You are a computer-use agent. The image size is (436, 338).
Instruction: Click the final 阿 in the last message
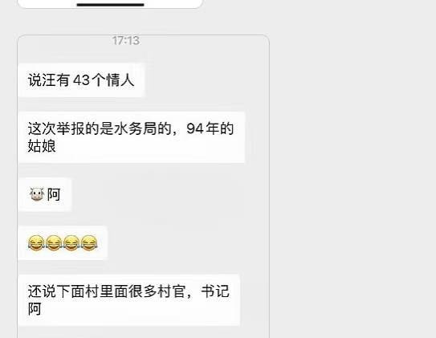point(35,309)
